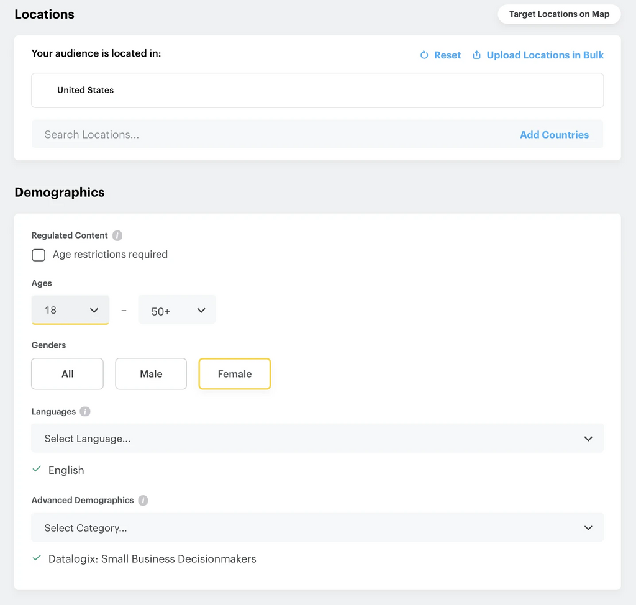Enable the Age restrictions required checkbox
636x605 pixels.
click(x=39, y=255)
